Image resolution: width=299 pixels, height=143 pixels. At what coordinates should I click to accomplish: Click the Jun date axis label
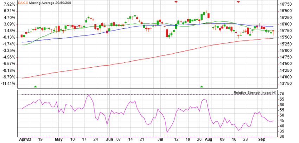pyautogui.click(x=109, y=139)
